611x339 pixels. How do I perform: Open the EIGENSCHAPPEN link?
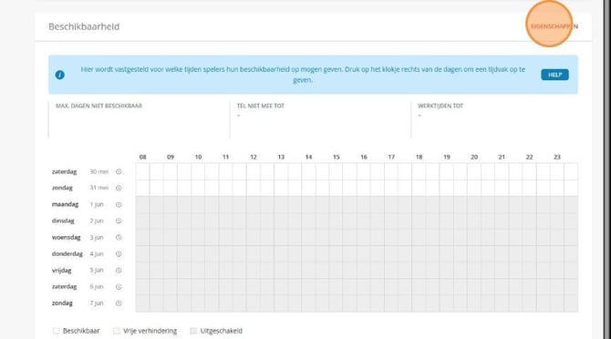point(554,26)
